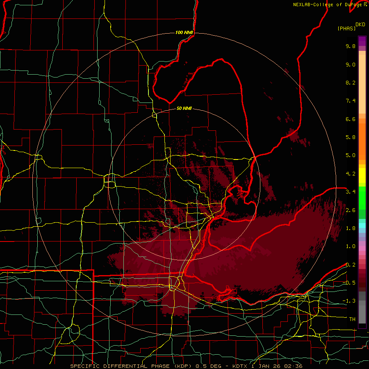Select the 9.8 scale value
This screenshot has width=369, height=369.
(351, 46)
